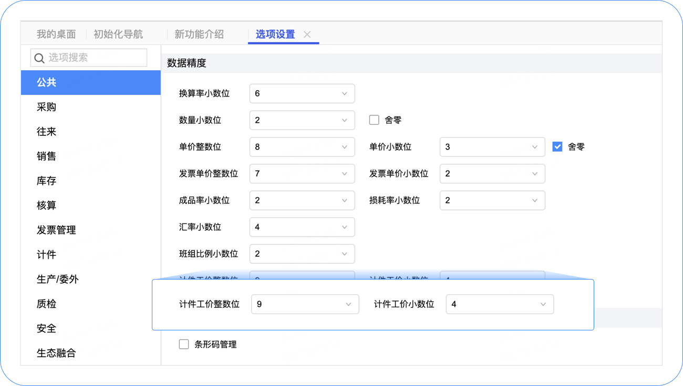
Task: Toggle 舍零 checkbox beside 数量小数位
Action: pos(374,120)
